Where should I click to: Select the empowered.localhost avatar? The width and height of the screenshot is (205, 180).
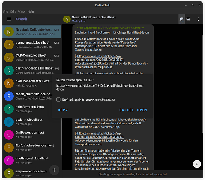pos(9,173)
